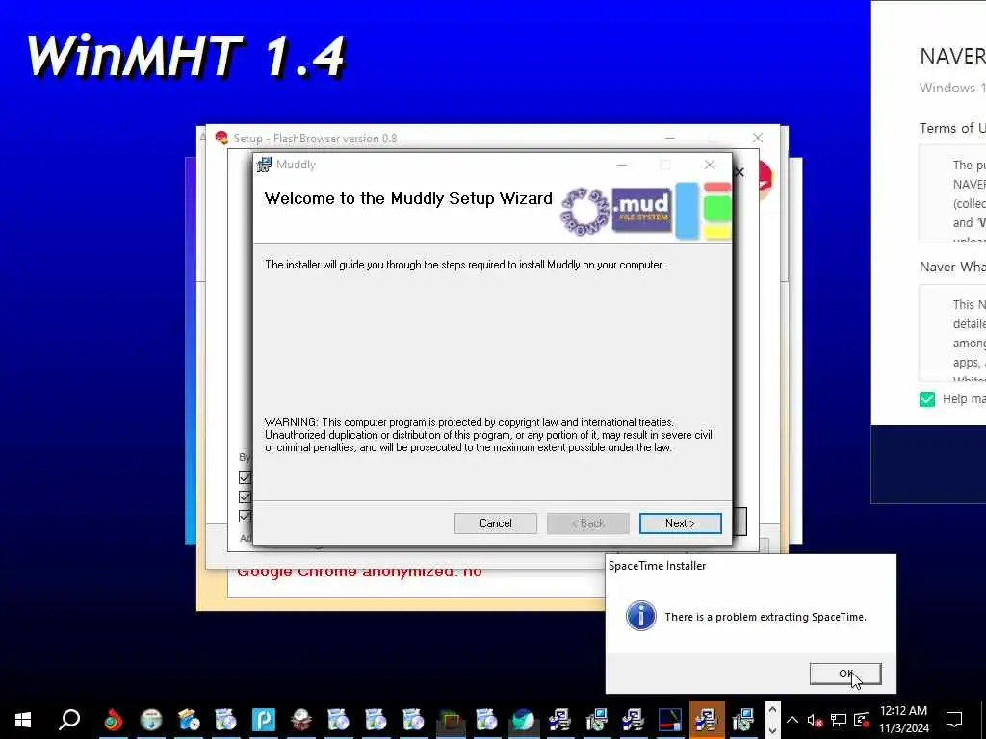The height and width of the screenshot is (739, 986).
Task: Click the SpaceTime Installer title bar
Action: (750, 566)
